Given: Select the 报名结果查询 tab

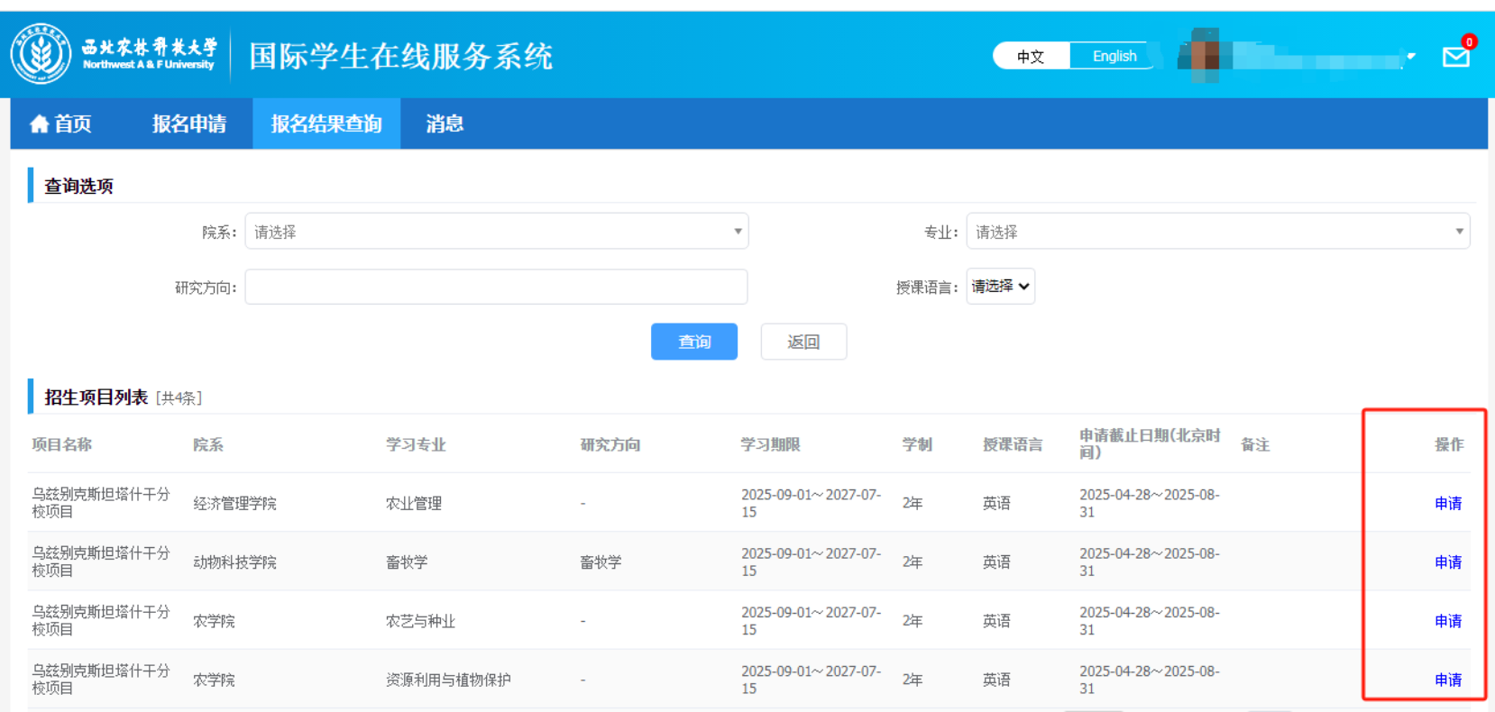Looking at the screenshot, I should click(326, 124).
